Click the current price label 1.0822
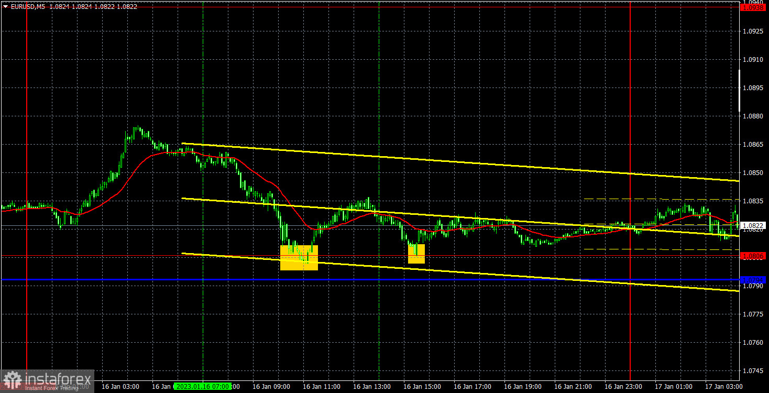This screenshot has width=769, height=393. (x=753, y=226)
